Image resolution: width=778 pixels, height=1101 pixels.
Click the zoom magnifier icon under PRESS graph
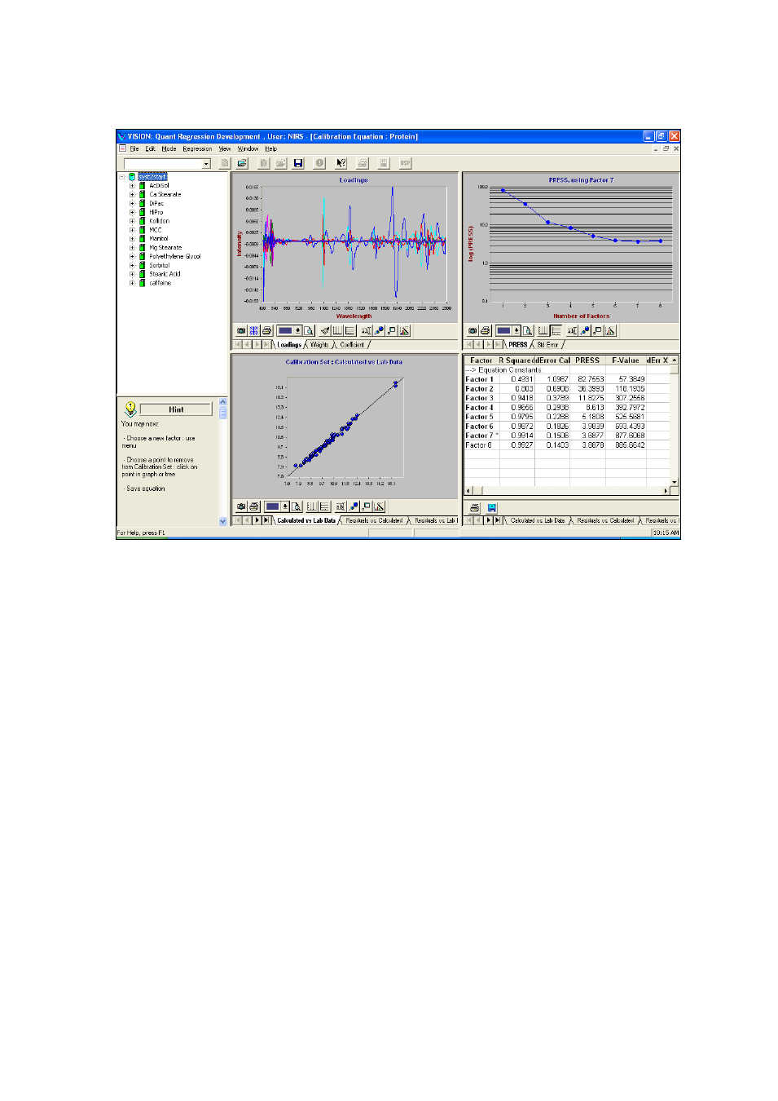(x=528, y=331)
